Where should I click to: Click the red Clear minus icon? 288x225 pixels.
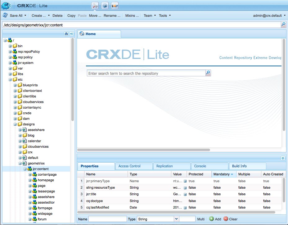click(226, 219)
